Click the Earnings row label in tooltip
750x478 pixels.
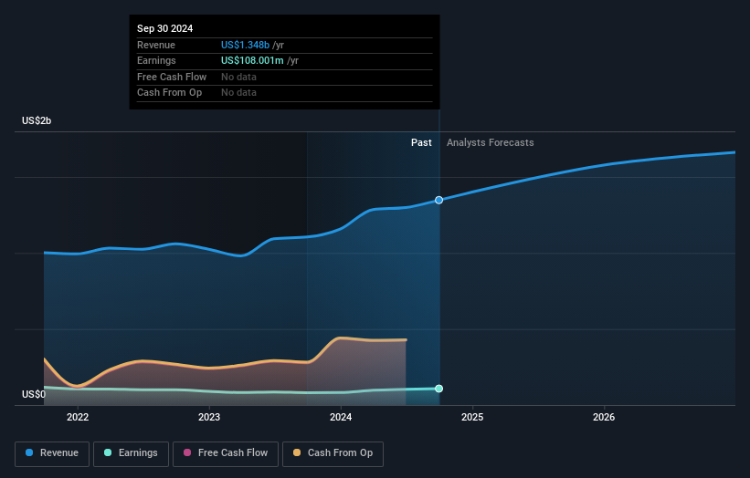[156, 60]
